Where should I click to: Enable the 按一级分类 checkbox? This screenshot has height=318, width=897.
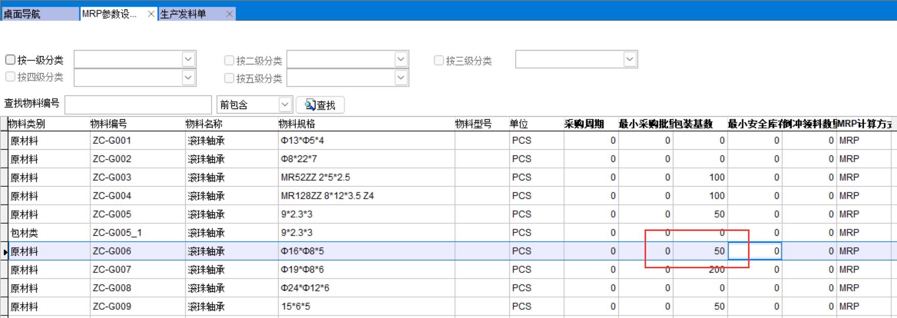(10, 60)
